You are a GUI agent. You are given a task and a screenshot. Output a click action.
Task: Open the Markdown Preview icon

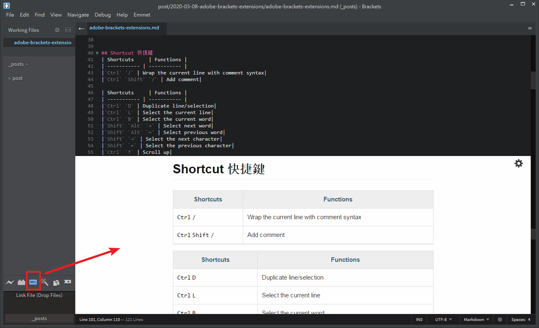[x=33, y=282]
